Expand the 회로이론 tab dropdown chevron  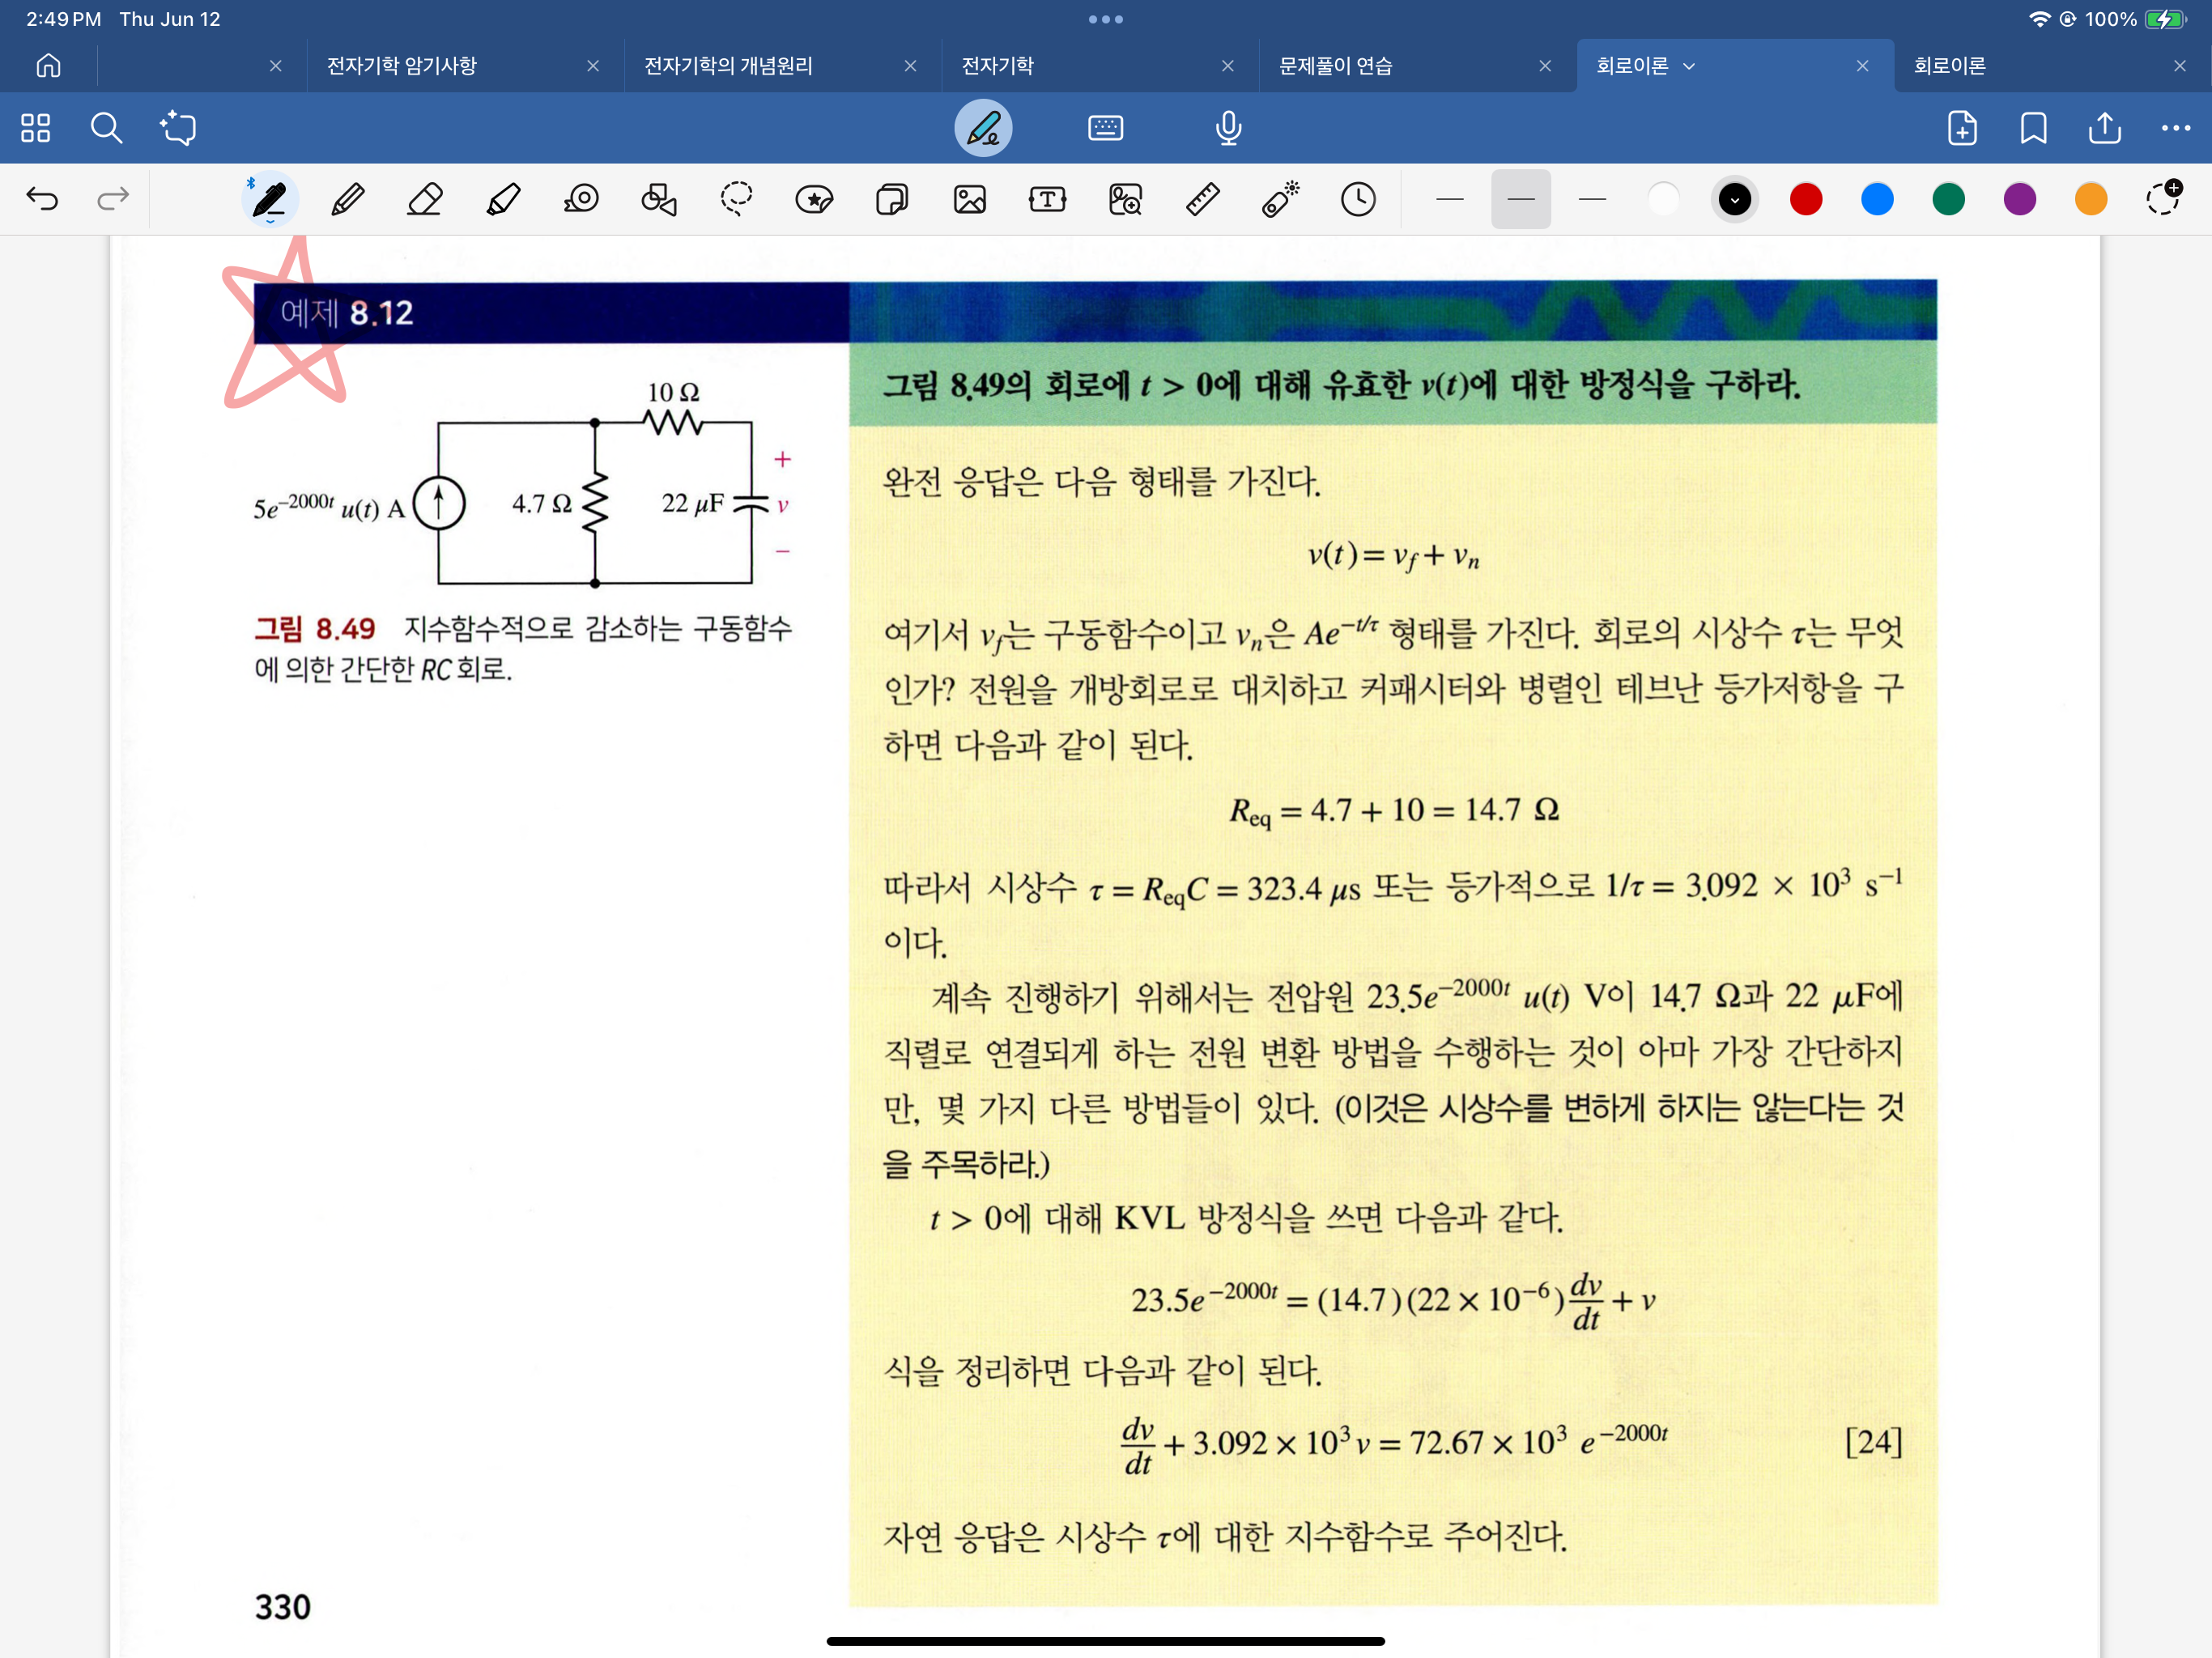pos(1690,66)
